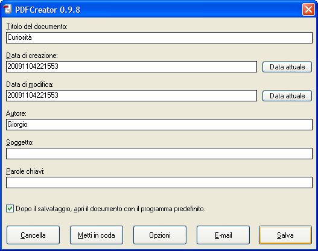Click the Cancella button
This screenshot has width=318, height=251.
33,235
